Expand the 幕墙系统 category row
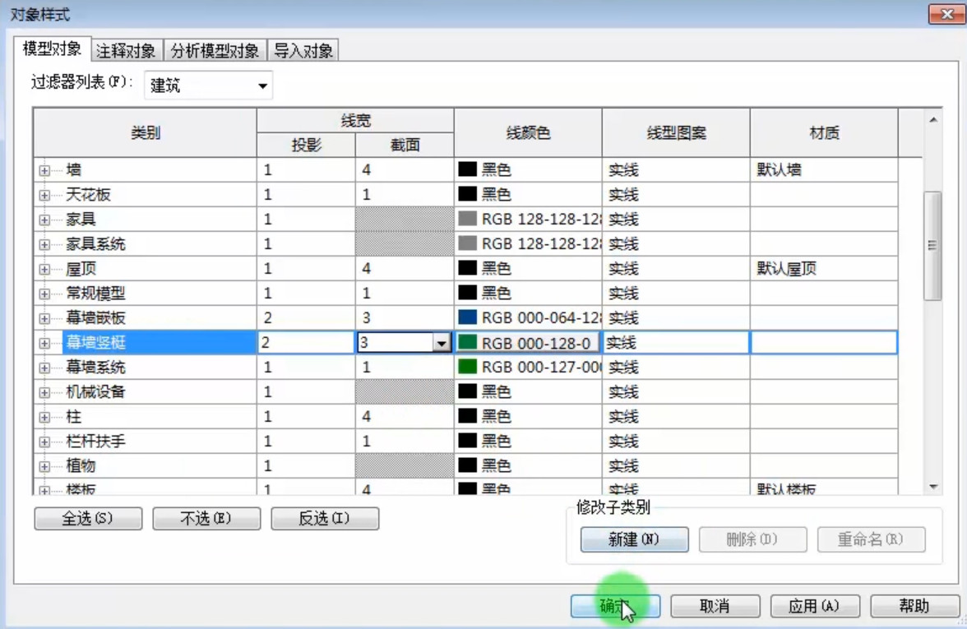967x629 pixels. click(x=44, y=368)
